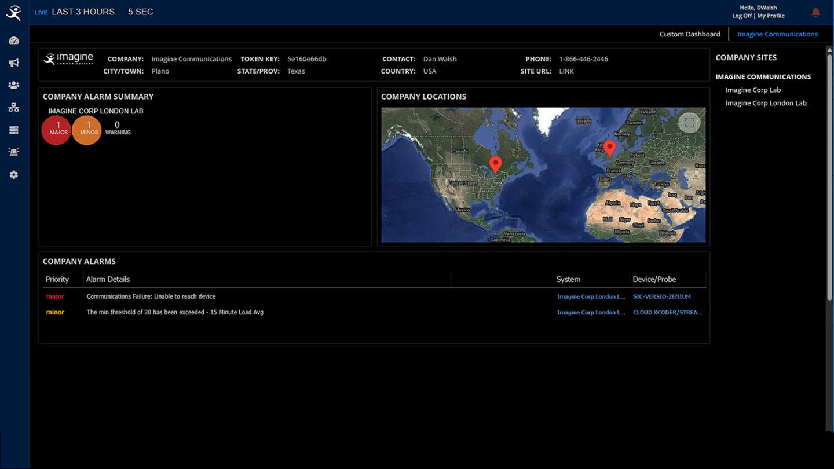Screen dimensions: 834x469
Task: Click the LIVE indicator
Action: coord(41,13)
